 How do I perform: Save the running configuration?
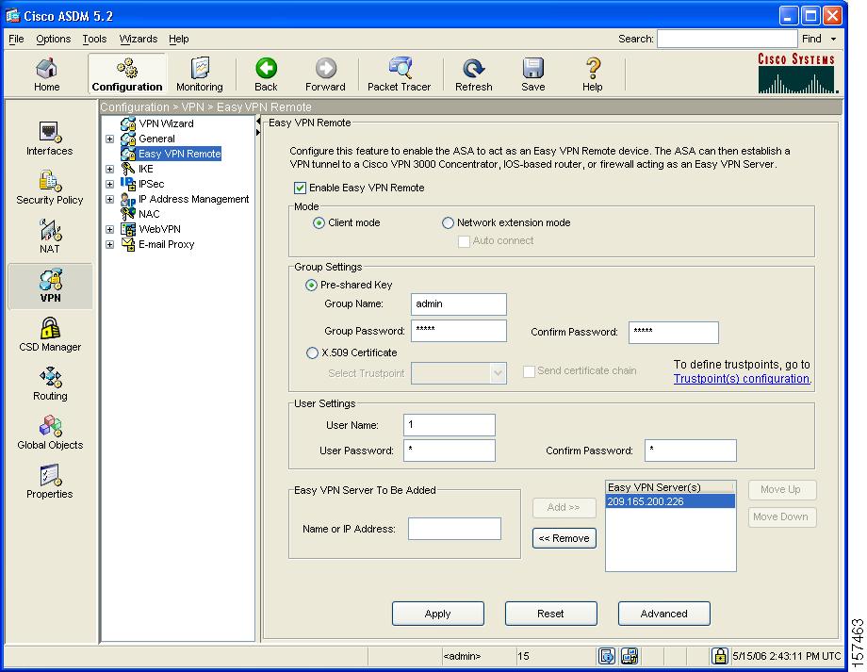click(x=533, y=74)
